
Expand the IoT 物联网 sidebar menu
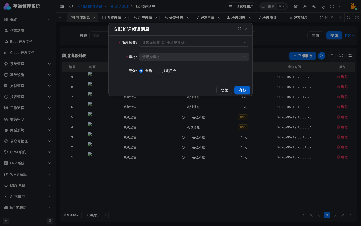pyautogui.click(x=28, y=207)
